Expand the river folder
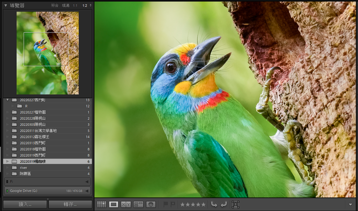The image size is (358, 211). (7, 168)
